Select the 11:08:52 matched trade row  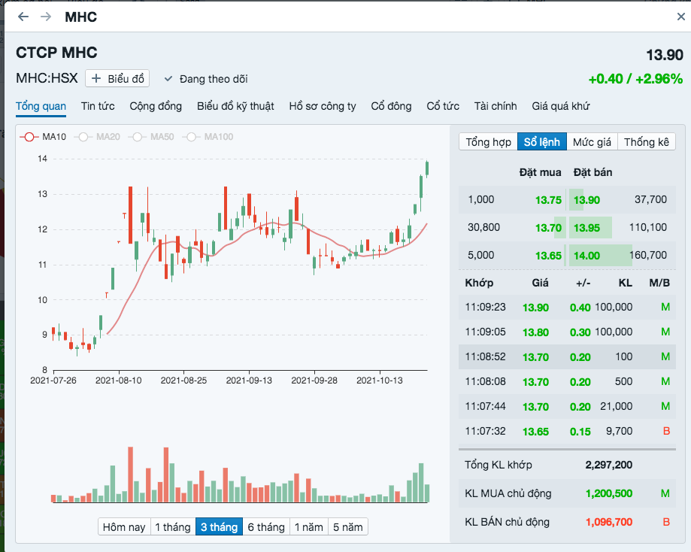[x=567, y=356]
